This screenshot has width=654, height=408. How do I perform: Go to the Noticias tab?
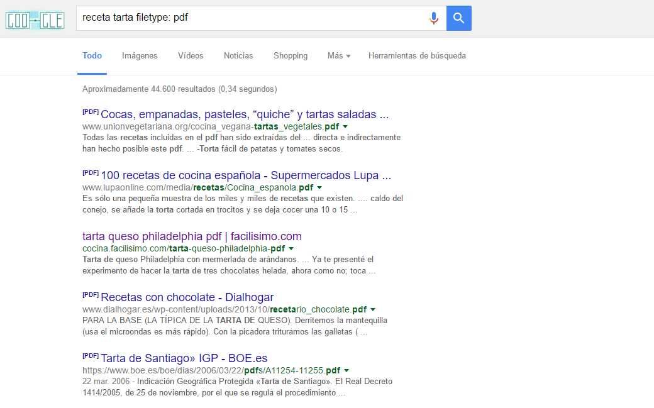(238, 55)
